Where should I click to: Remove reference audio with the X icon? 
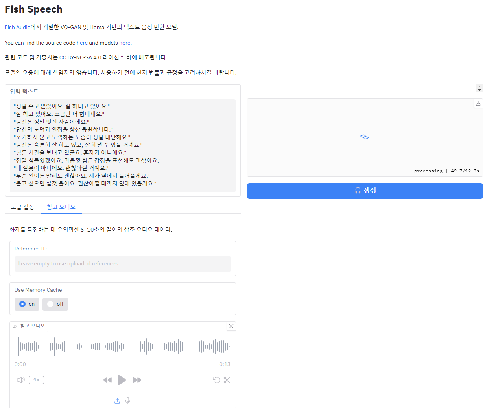[x=231, y=326]
